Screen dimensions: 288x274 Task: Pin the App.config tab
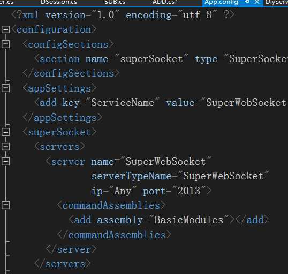(247, 2)
